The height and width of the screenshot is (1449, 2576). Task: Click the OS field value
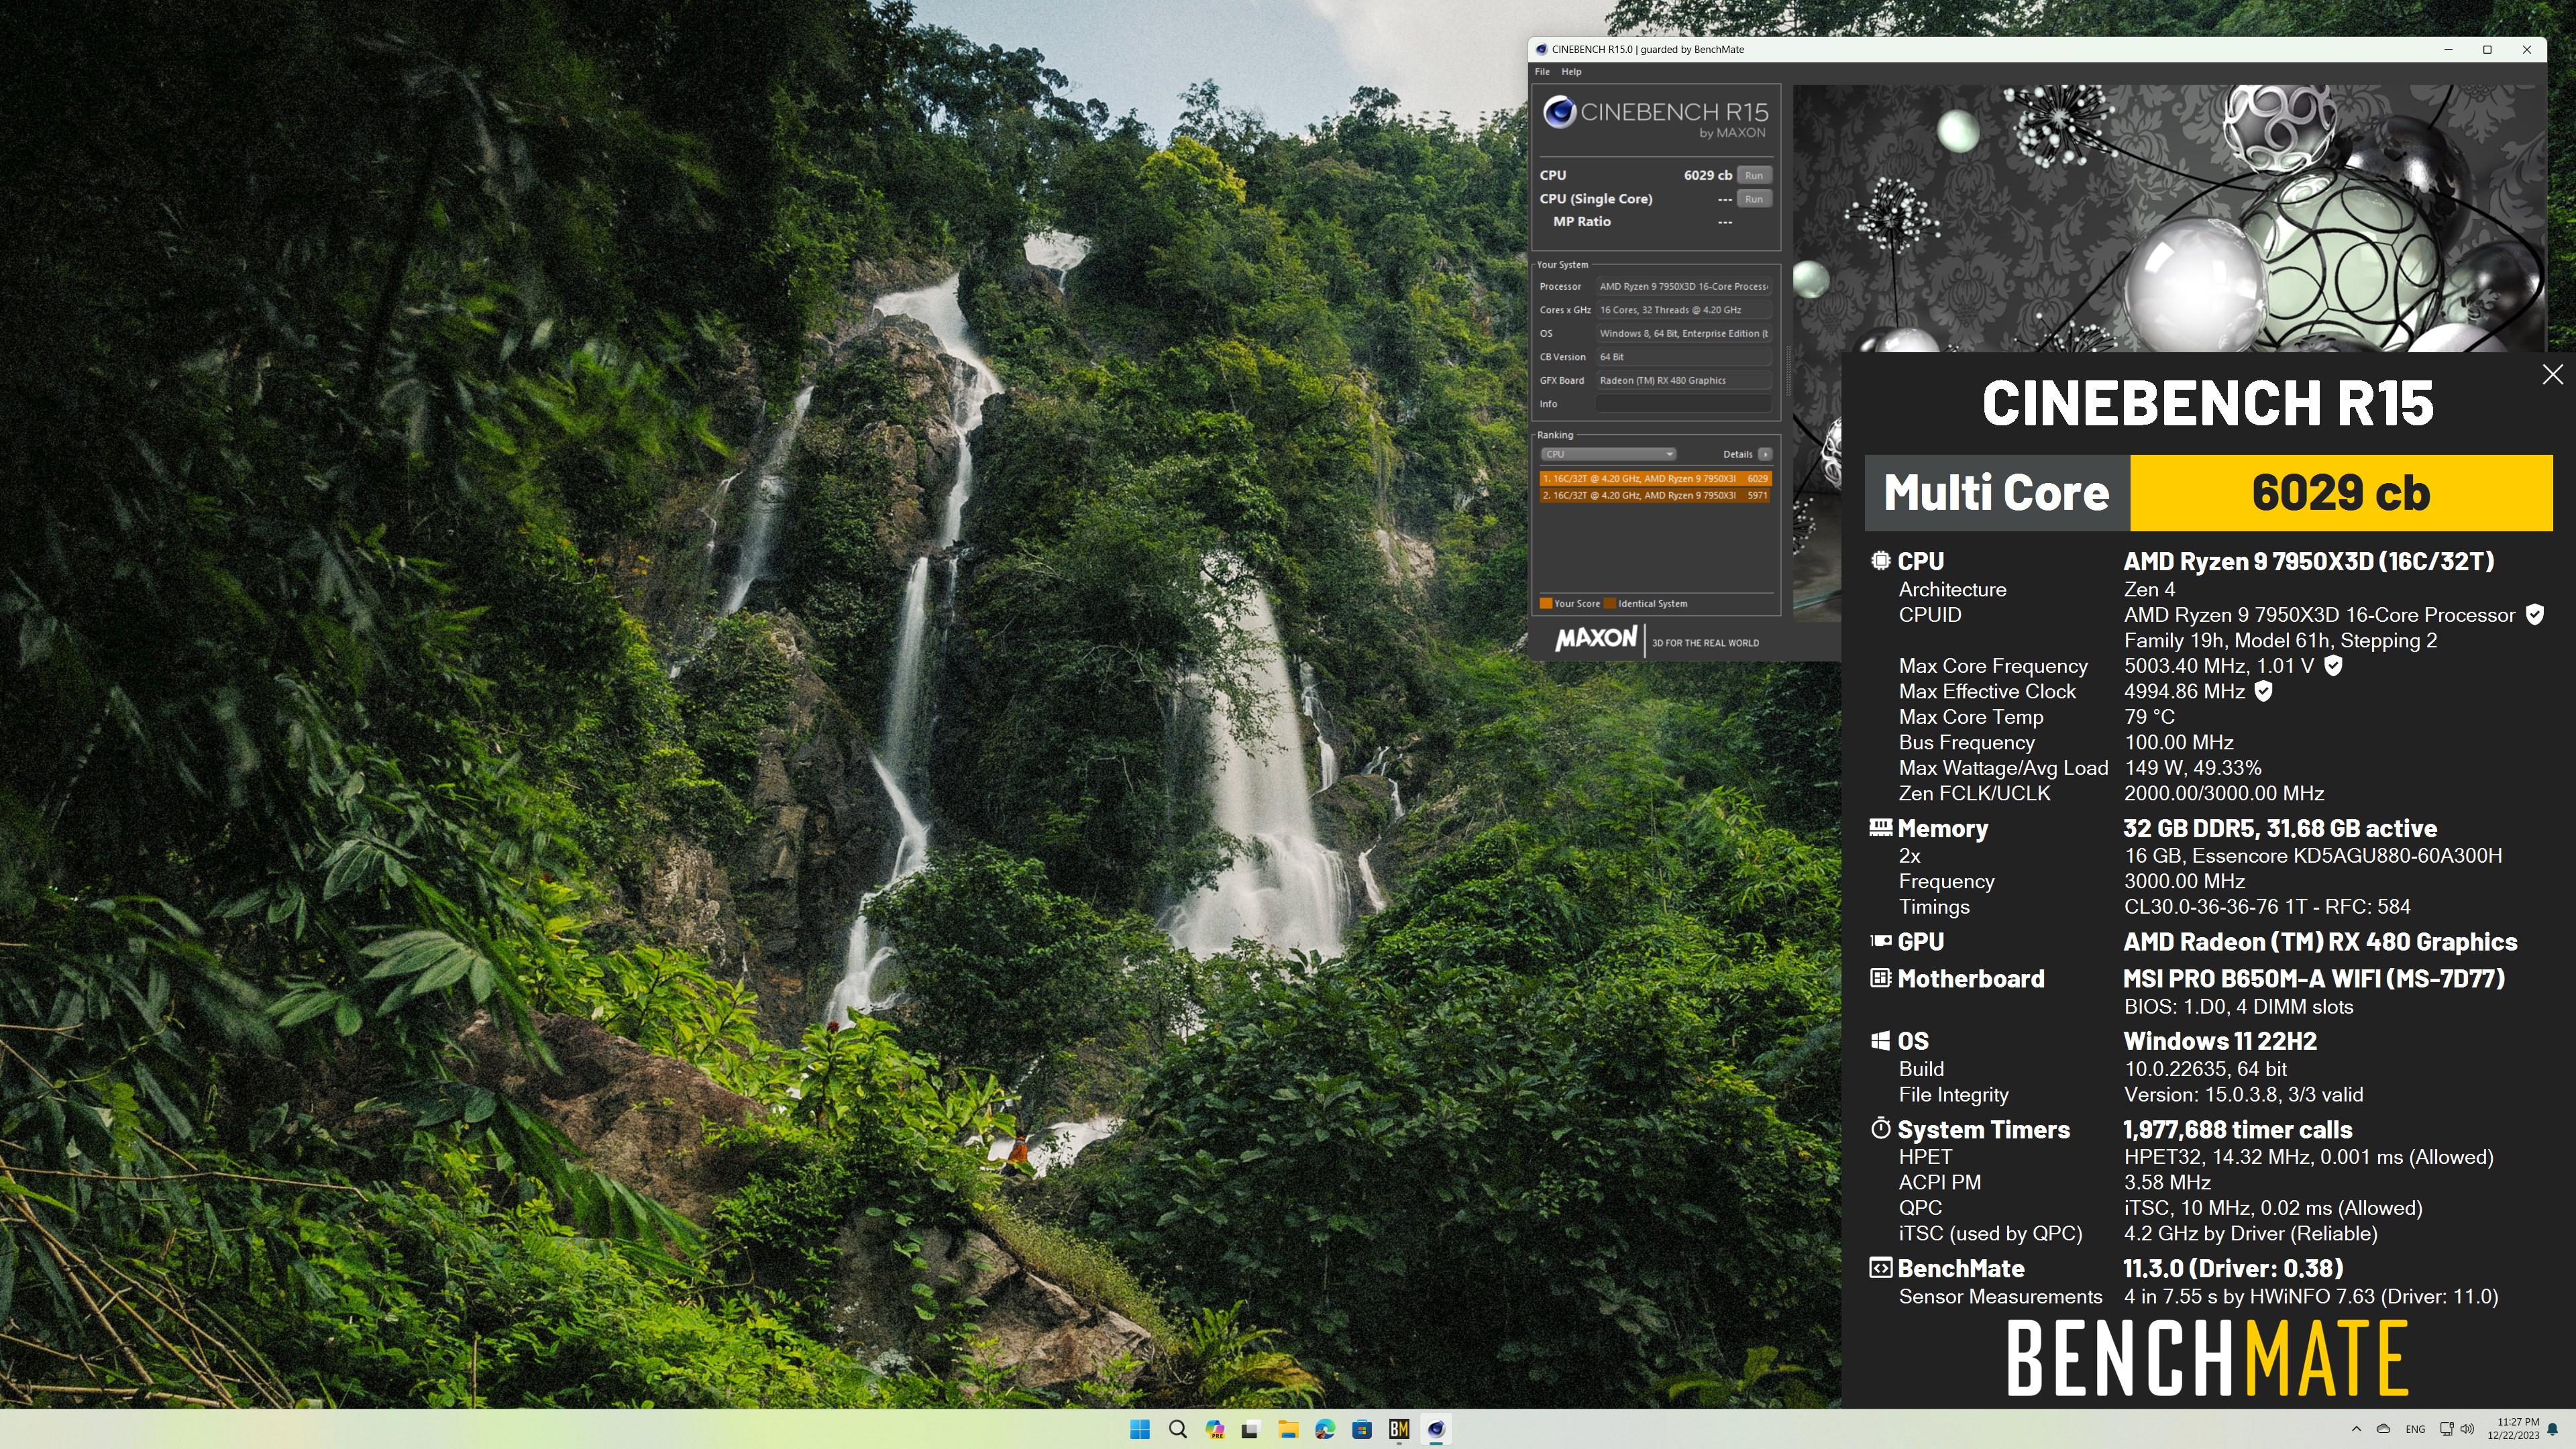(x=1684, y=333)
